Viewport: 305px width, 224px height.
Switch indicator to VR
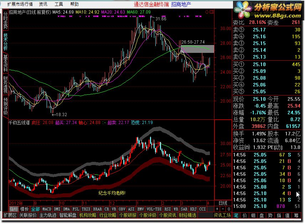(x=114, y=209)
